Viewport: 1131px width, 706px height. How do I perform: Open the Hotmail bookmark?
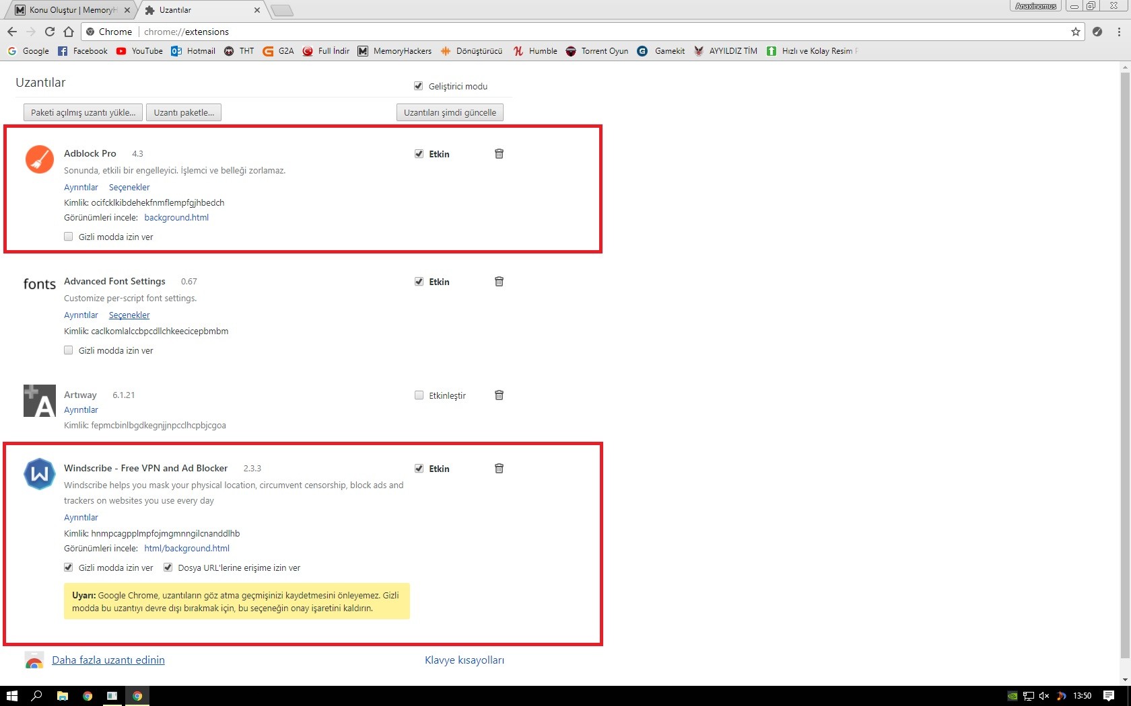(193, 51)
